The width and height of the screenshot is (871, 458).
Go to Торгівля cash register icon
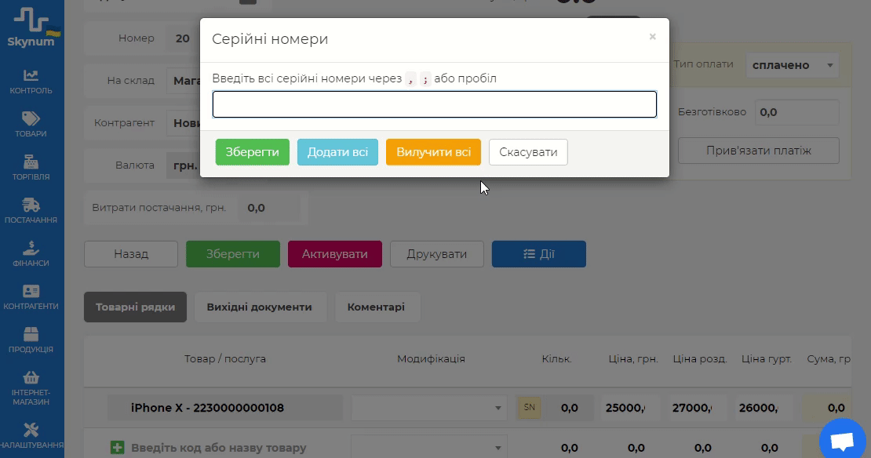31,167
